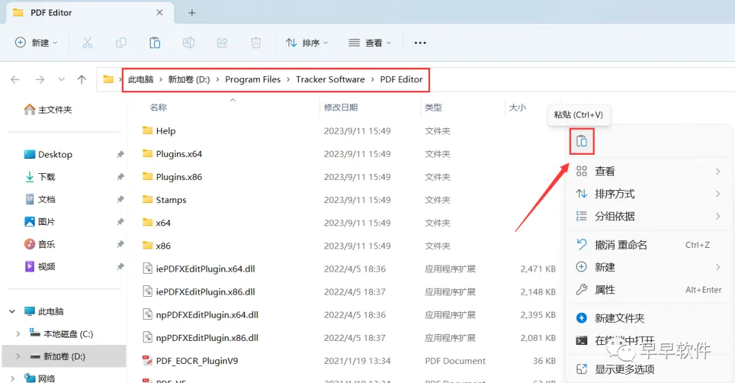Viewport: 735px width, 383px height.
Task: Click the Paste icon in the context menu
Action: coord(582,141)
